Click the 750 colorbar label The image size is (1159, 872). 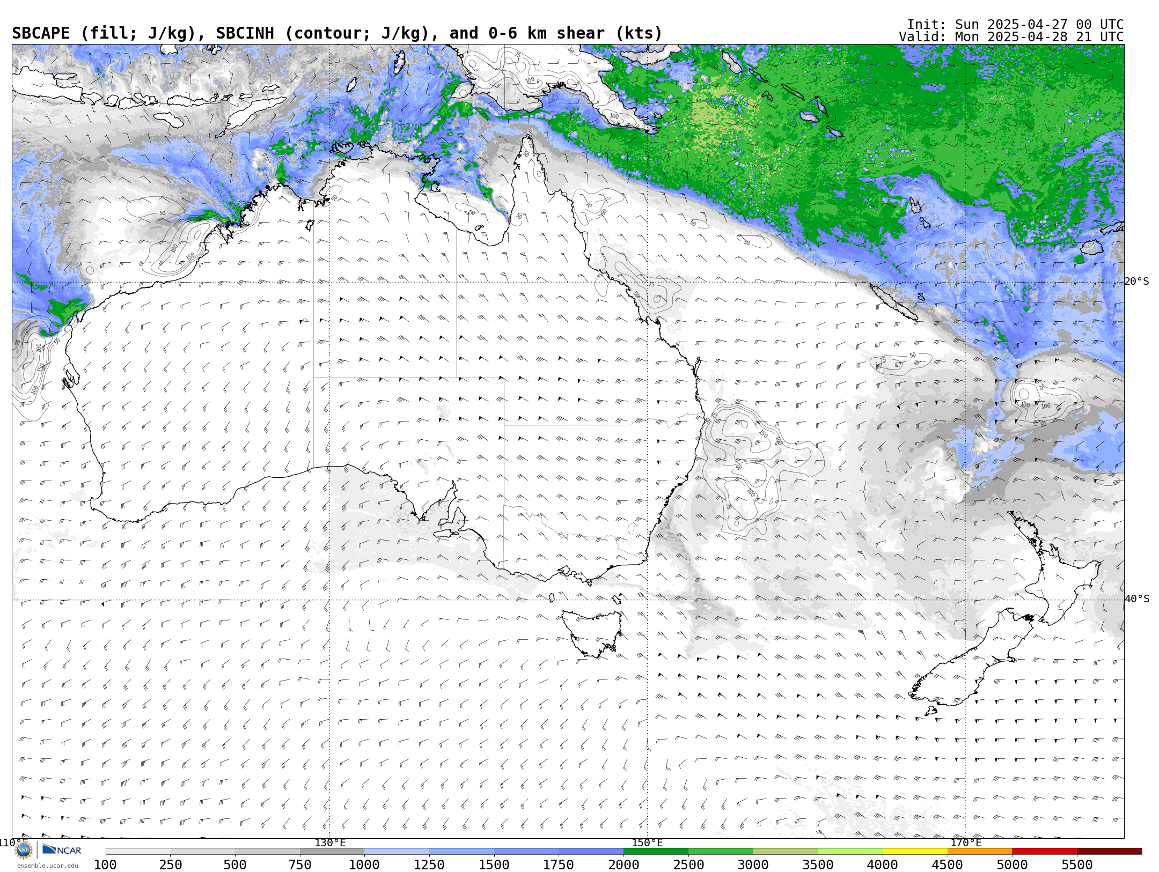300,864
